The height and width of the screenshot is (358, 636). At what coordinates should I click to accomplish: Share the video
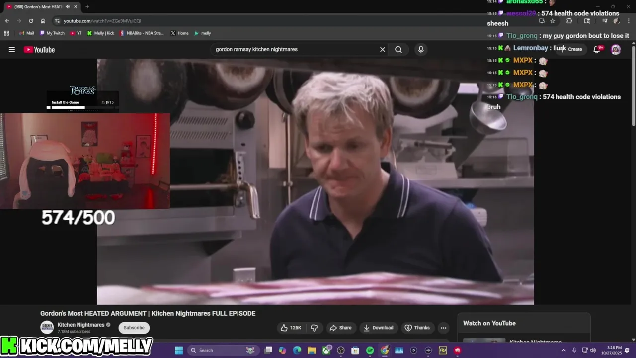click(x=340, y=328)
